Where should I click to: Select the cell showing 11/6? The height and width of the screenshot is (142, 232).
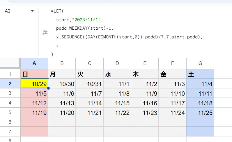tap(62, 93)
